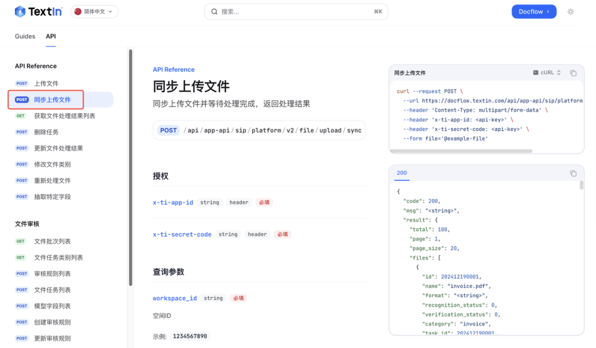
Task: Switch to the Guides tab
Action: coord(25,36)
